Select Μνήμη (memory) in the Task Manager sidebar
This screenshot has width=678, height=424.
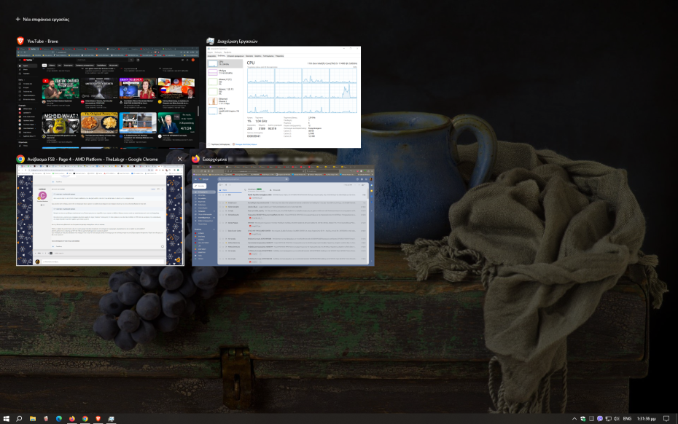[225, 71]
